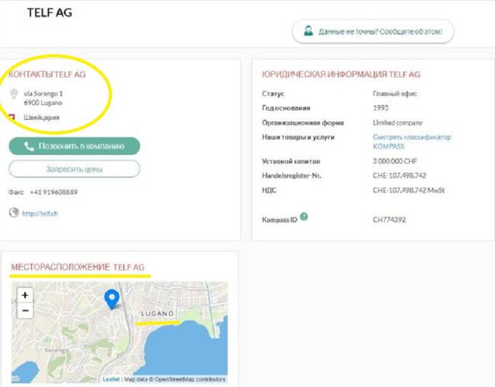This screenshot has height=387, width=495.
Task: Click the 'Уставной капитал' label
Action: (x=291, y=161)
